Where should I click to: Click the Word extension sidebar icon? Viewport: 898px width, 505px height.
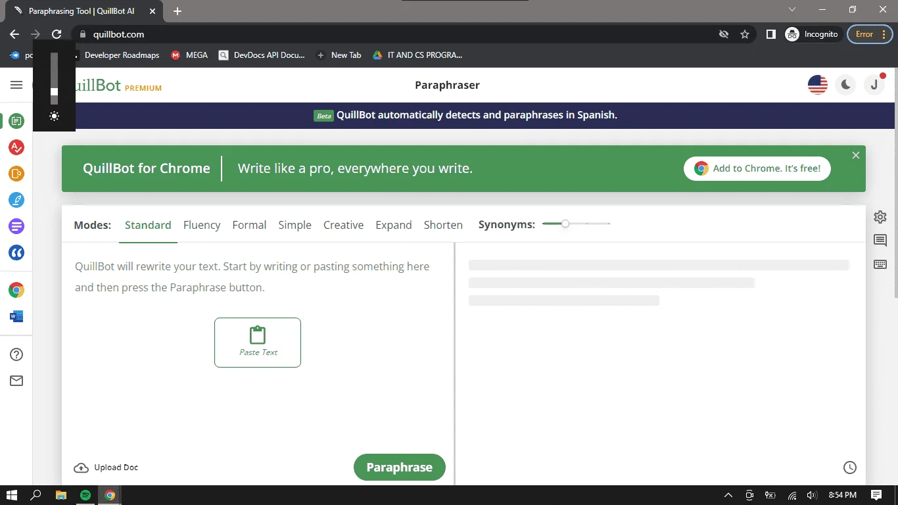click(16, 316)
